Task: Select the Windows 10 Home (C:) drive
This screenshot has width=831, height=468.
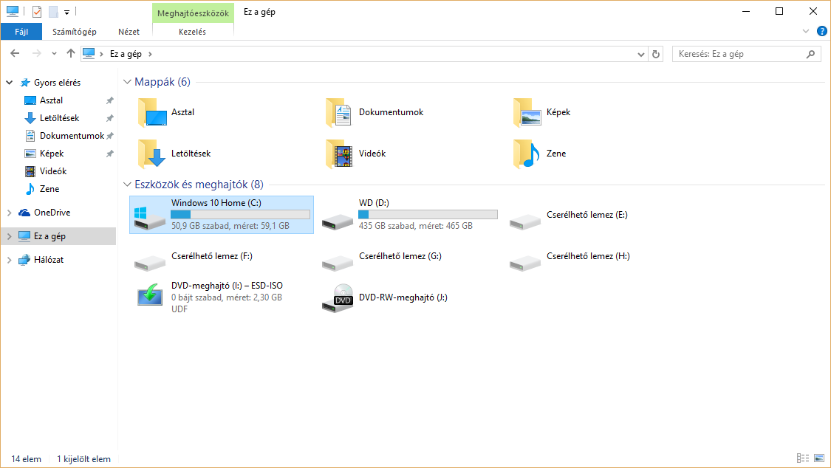Action: click(222, 214)
